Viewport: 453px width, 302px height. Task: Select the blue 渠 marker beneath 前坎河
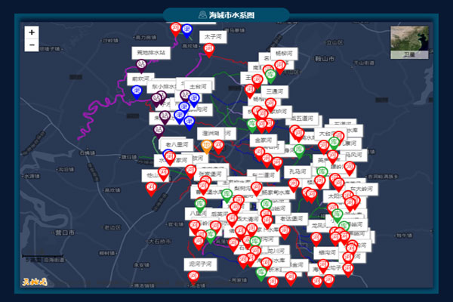pos(137,92)
